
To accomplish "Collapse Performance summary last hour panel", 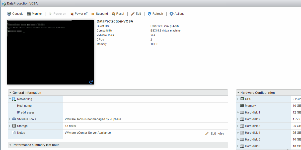I will pyautogui.click(x=11, y=145).
